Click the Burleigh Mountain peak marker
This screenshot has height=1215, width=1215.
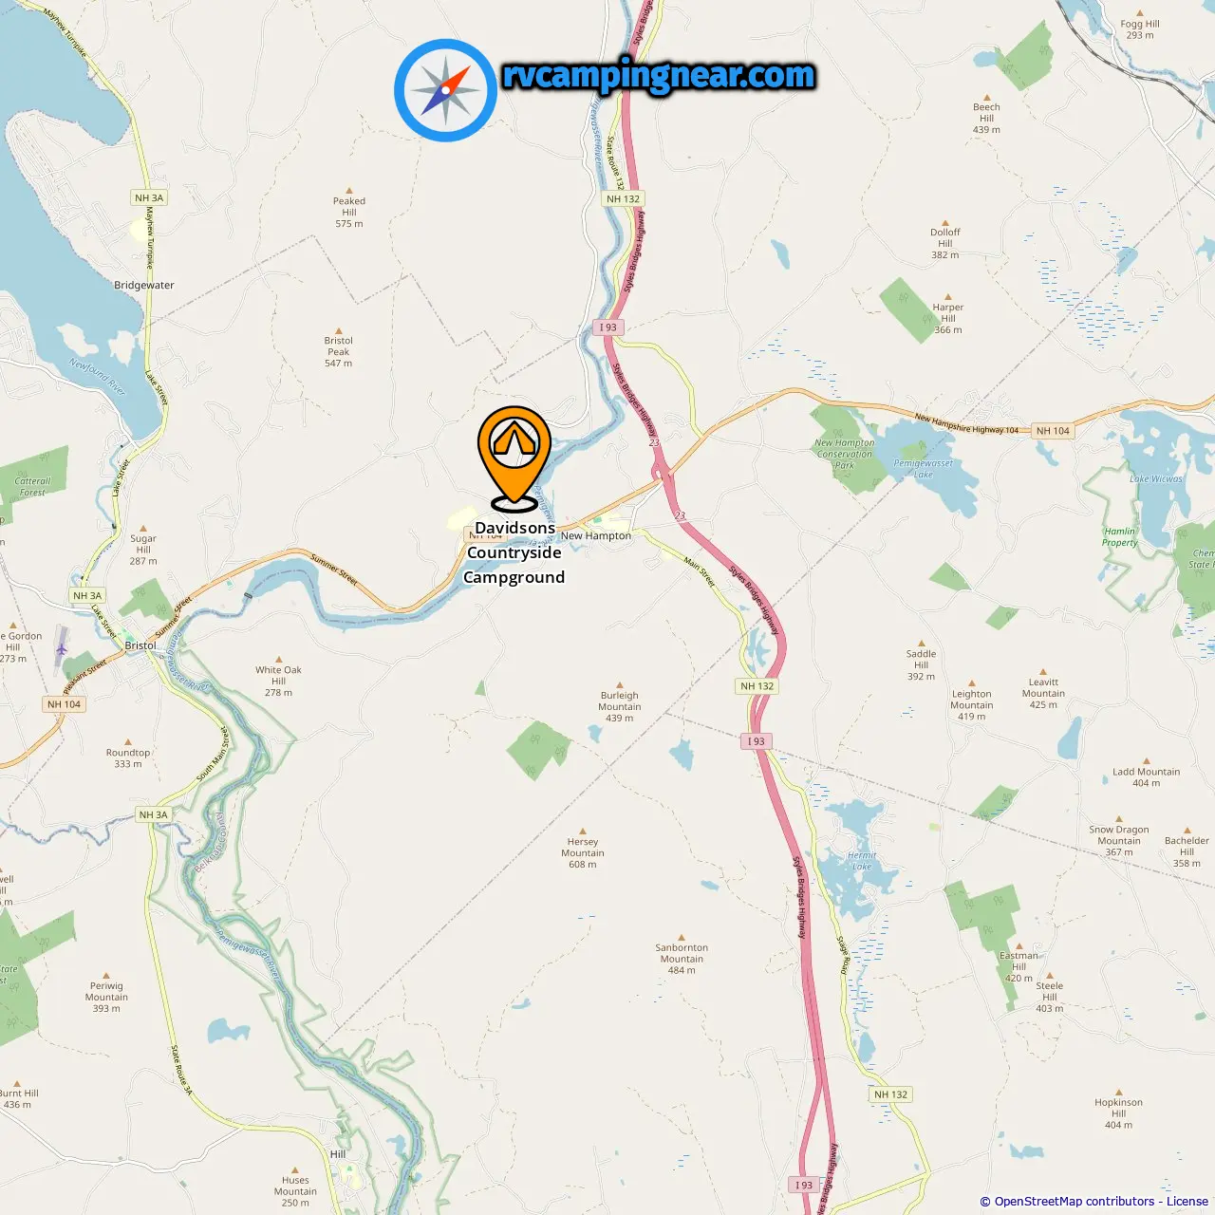click(620, 685)
